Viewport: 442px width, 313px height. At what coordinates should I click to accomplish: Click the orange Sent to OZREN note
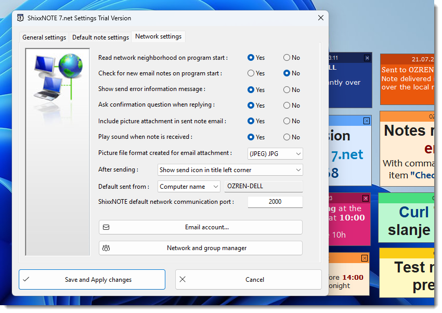pyautogui.click(x=407, y=80)
